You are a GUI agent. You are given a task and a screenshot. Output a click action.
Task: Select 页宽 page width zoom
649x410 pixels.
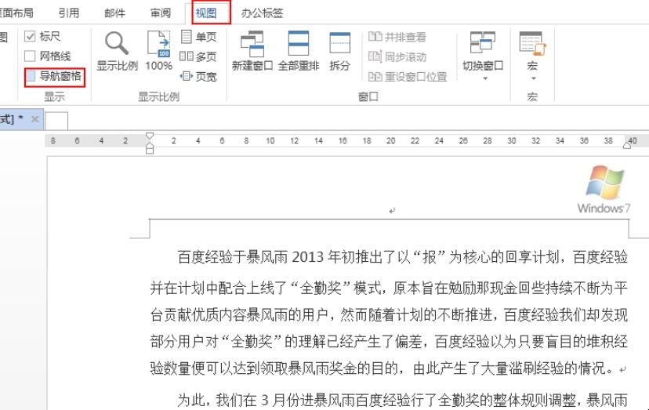pos(198,76)
